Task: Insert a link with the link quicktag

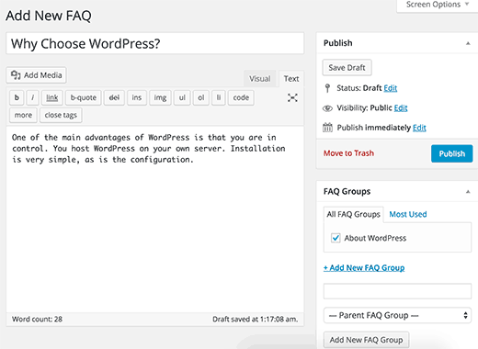Action: pos(52,97)
